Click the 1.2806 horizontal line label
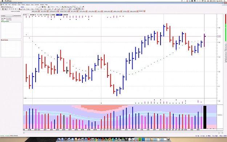227x142 pixels. coord(25,98)
